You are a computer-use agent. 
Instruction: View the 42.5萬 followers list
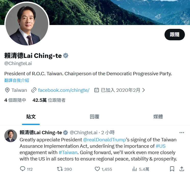[x=49, y=100]
